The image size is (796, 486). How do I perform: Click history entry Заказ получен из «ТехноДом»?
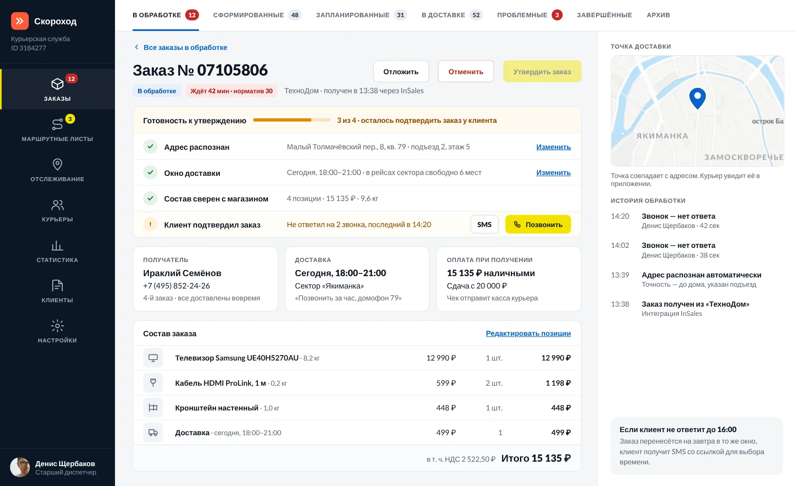click(x=697, y=309)
